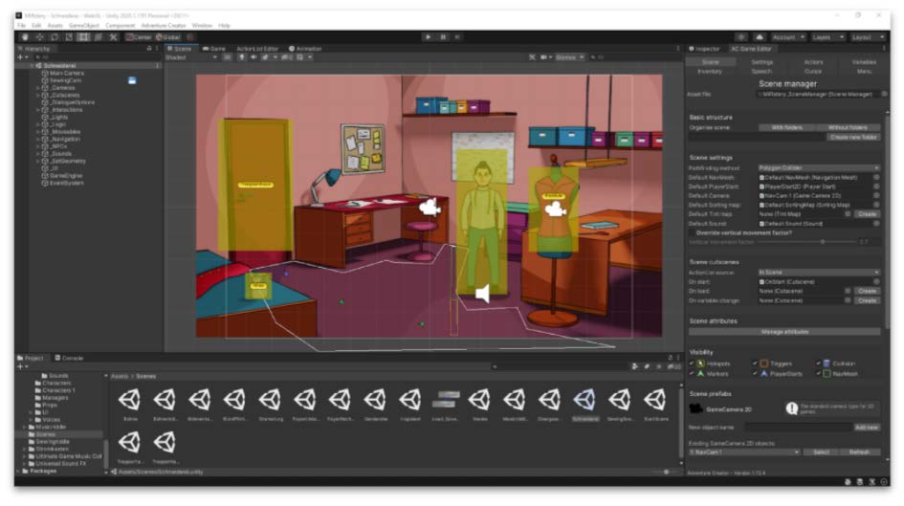This screenshot has width=904, height=506.
Task: Toggle Hotspots visibility checkbox
Action: click(692, 363)
